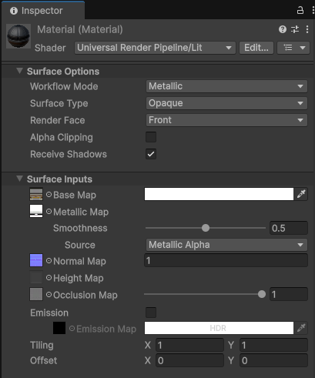Enable the Emission checkbox
The height and width of the screenshot is (378, 315).
coord(151,313)
